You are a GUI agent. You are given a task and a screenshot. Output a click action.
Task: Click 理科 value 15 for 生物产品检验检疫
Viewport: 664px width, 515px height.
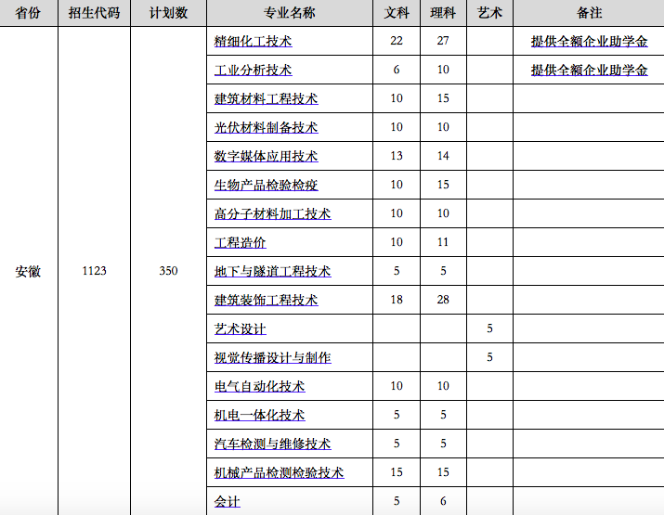pyautogui.click(x=443, y=185)
